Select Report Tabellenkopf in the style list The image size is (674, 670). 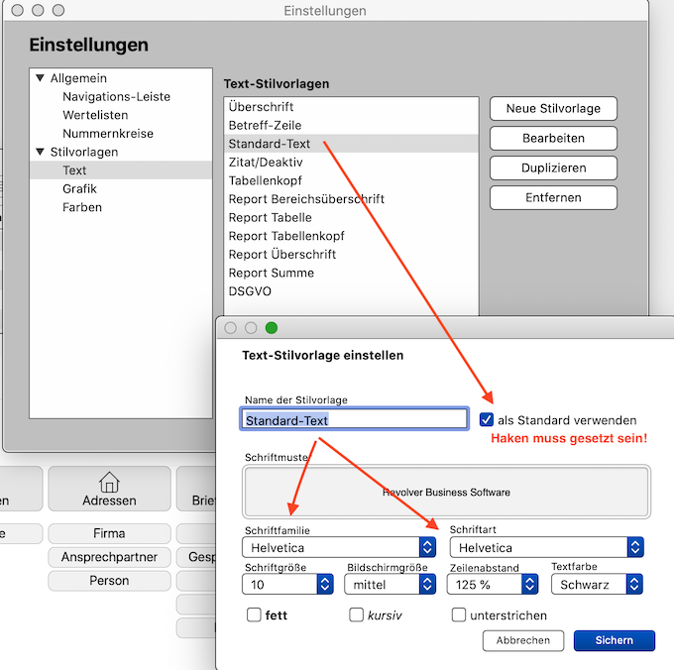pyautogui.click(x=286, y=236)
